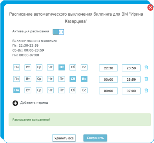Click the Удалить все button
Viewport: 154px width, 143px height.
(x=64, y=138)
